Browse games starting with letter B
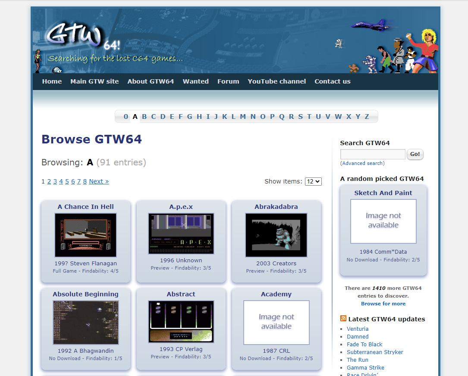The image size is (468, 376). tap(144, 116)
